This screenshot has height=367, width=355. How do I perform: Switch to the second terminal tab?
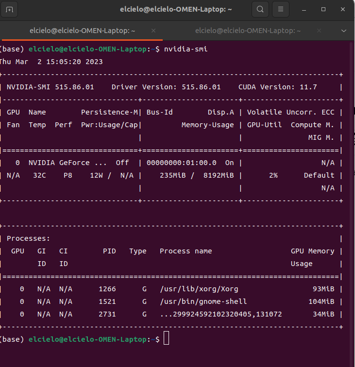[x=248, y=31]
